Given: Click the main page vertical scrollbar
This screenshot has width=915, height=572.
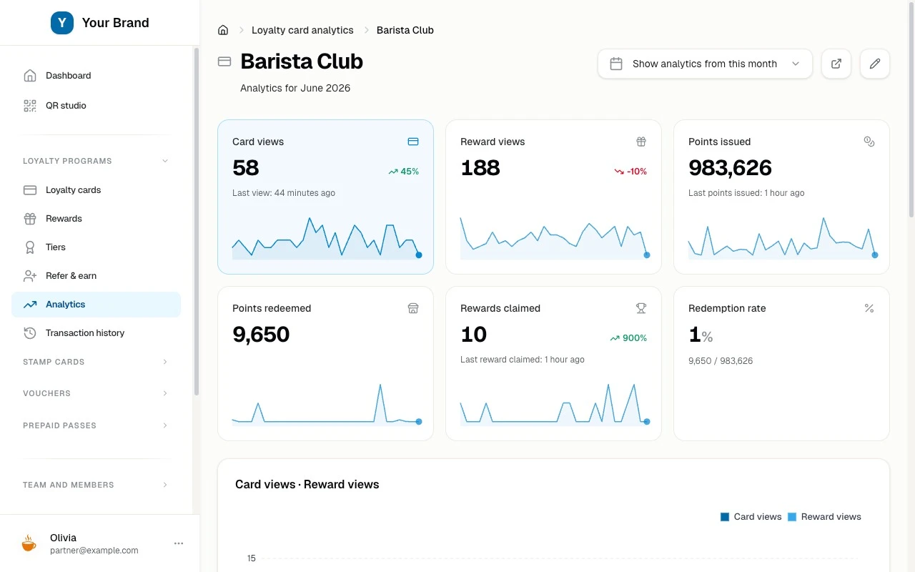Looking at the screenshot, I should click(911, 109).
